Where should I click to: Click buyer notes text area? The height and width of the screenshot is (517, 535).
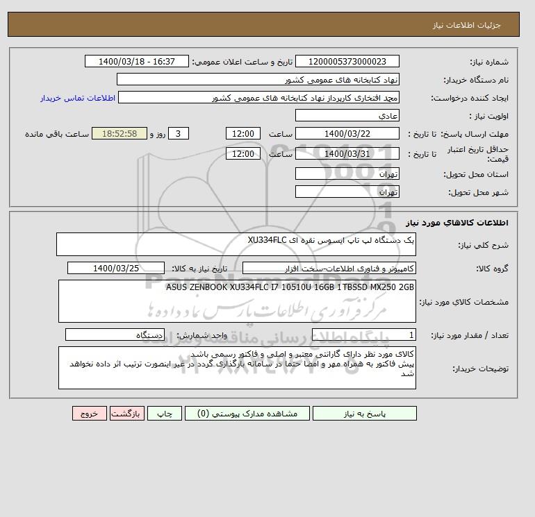237,368
